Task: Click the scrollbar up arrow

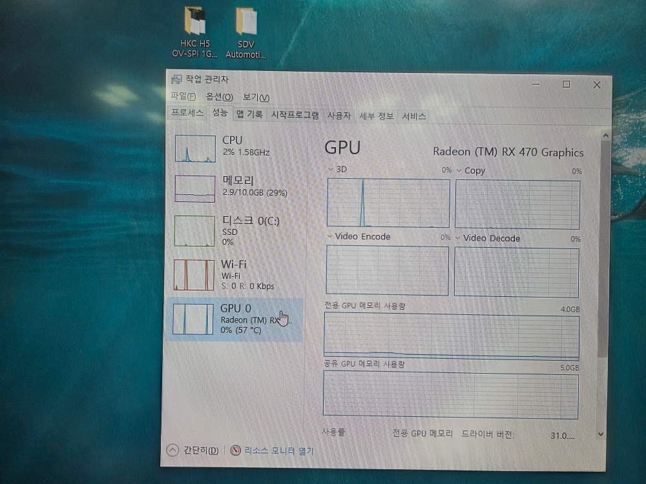Action: tap(606, 136)
